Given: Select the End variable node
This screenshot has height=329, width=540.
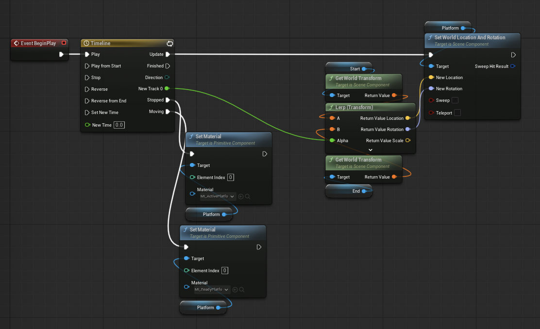Looking at the screenshot, I should tap(349, 191).
